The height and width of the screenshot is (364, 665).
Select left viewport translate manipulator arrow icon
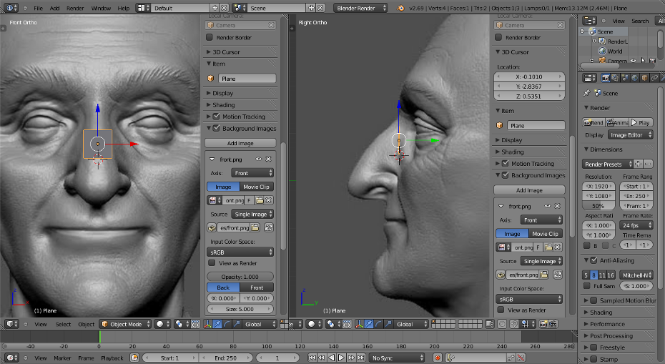pos(217,324)
